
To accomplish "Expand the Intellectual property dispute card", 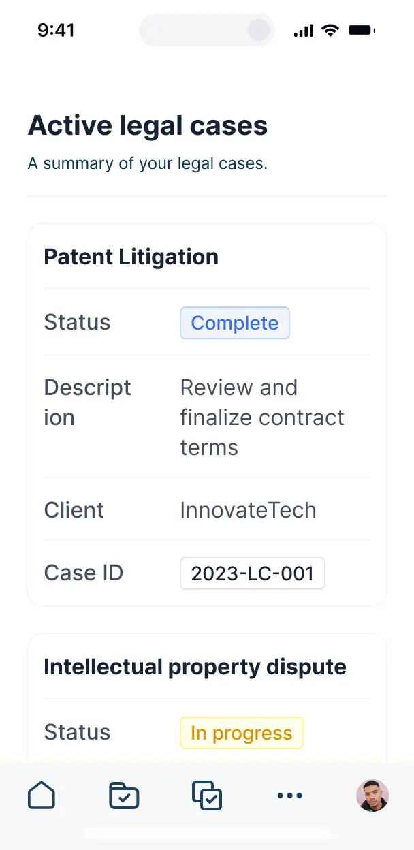I will click(195, 667).
